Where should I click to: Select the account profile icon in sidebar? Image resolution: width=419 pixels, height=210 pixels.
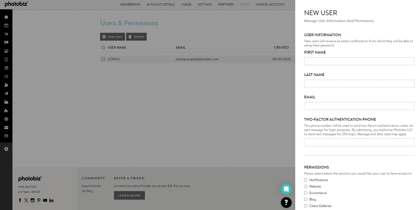pyautogui.click(x=6, y=136)
